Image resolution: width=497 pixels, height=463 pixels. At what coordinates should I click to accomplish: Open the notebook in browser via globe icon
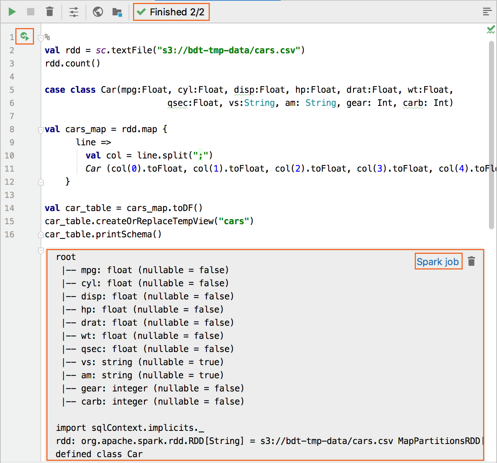pyautogui.click(x=98, y=12)
